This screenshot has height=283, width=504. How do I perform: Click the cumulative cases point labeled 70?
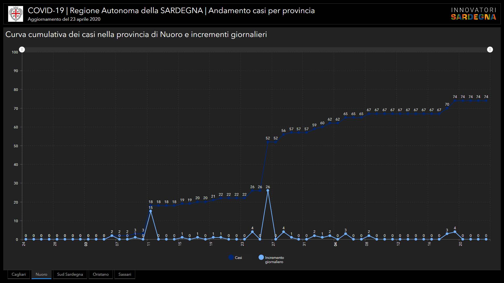[x=447, y=108]
